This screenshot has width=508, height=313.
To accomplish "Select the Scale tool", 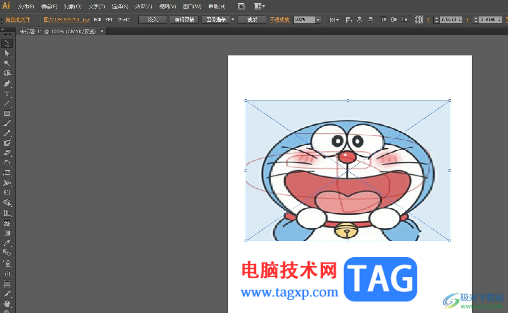I will pyautogui.click(x=7, y=173).
